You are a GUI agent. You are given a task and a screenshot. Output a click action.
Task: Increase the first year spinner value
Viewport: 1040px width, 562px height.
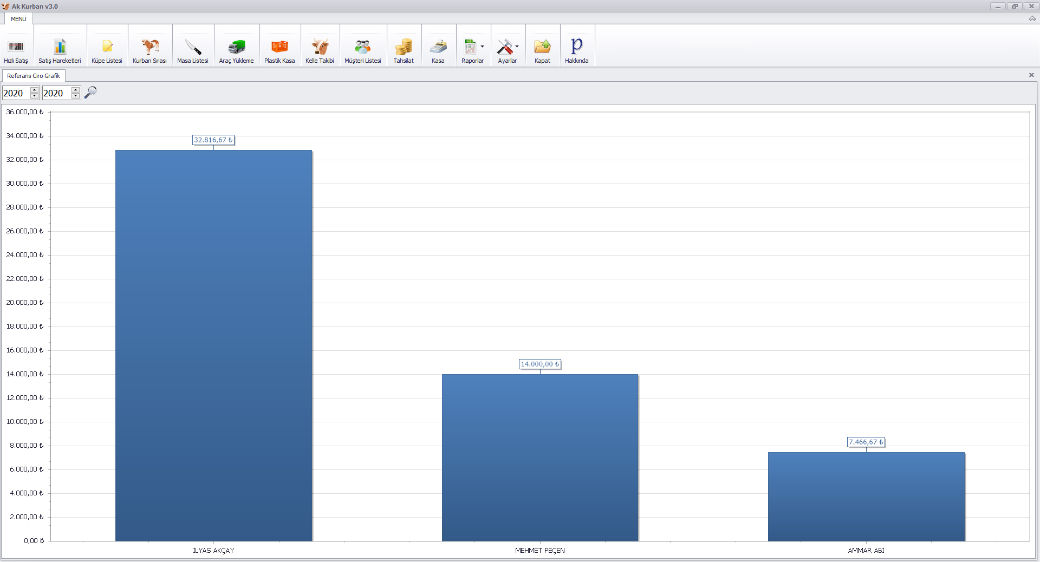35,90
